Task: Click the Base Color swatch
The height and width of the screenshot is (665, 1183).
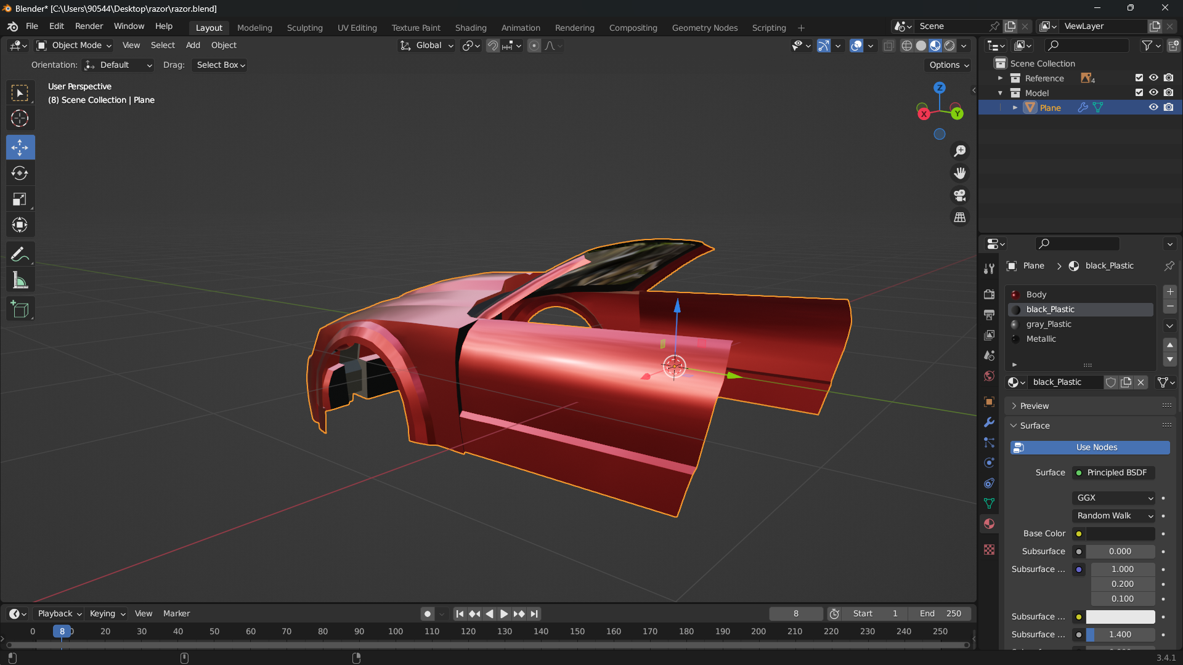Action: (x=1120, y=534)
